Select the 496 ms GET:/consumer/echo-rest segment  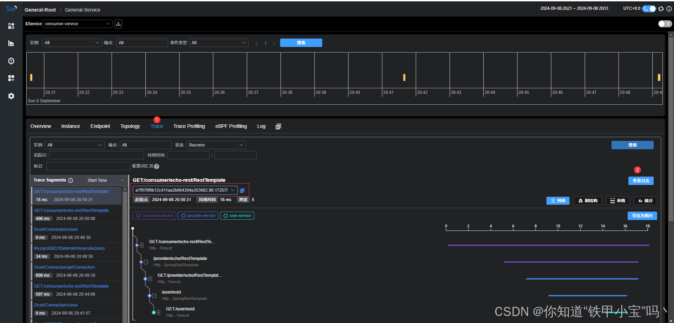pyautogui.click(x=76, y=214)
